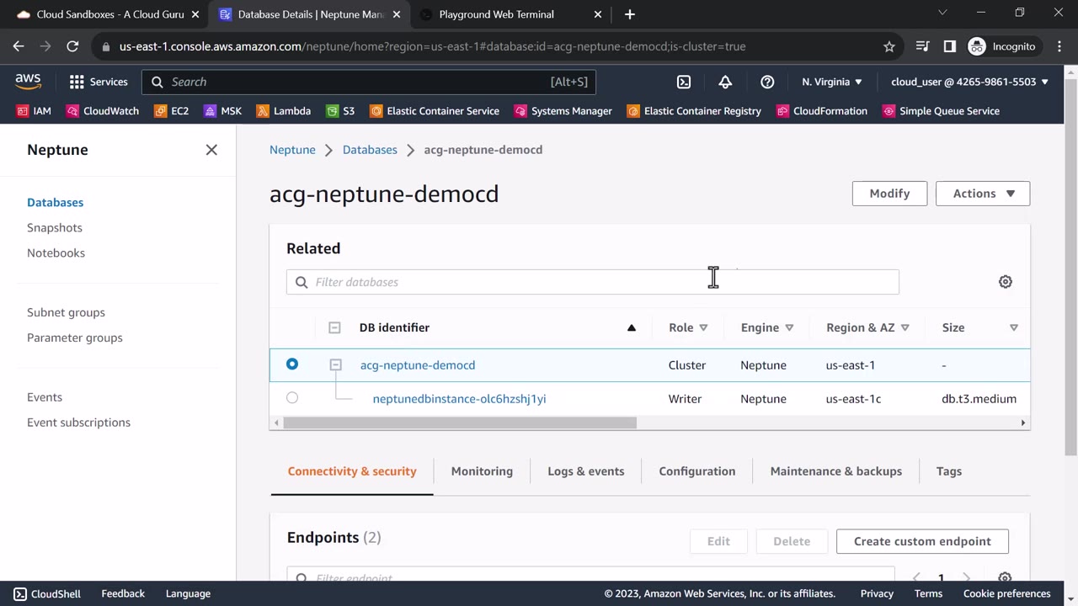The width and height of the screenshot is (1078, 606).
Task: Open the notifications bell icon
Action: (x=725, y=82)
